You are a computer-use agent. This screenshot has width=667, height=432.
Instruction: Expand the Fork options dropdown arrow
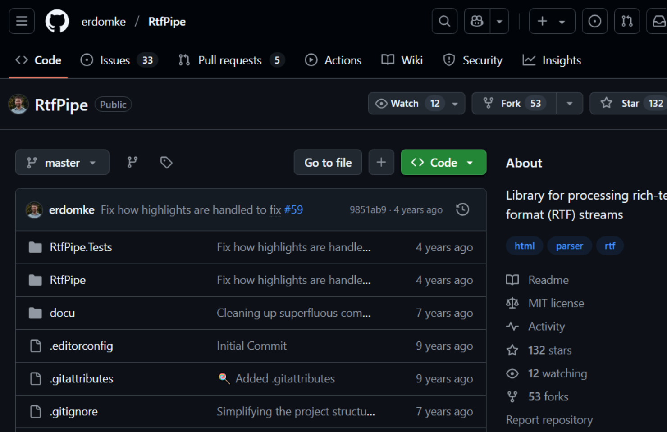click(570, 104)
